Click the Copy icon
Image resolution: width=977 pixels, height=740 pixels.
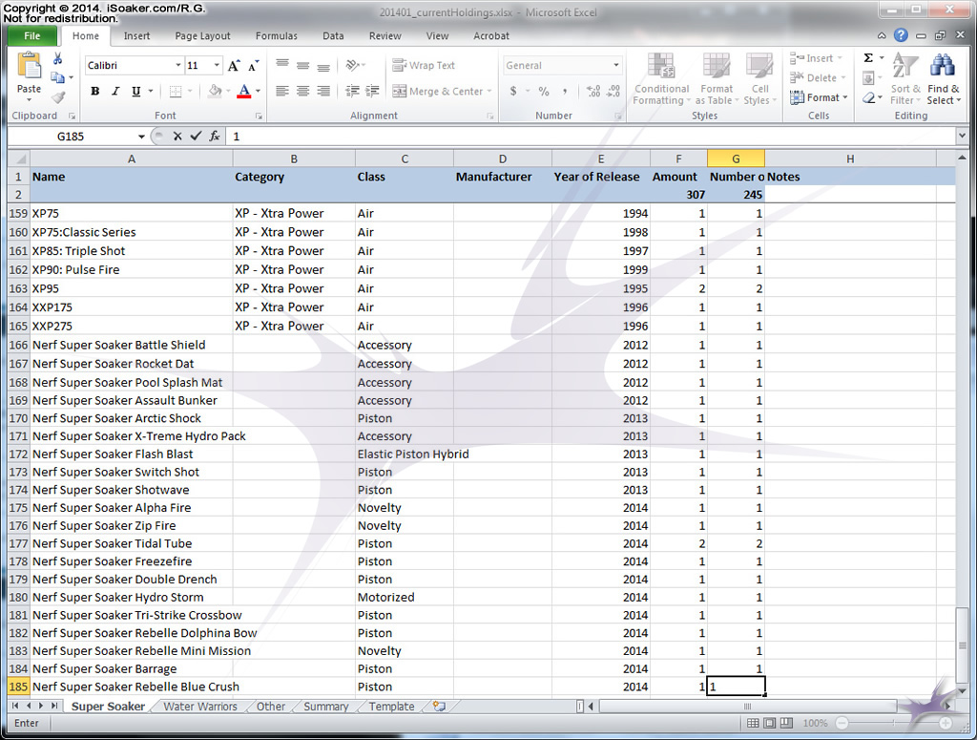57,77
